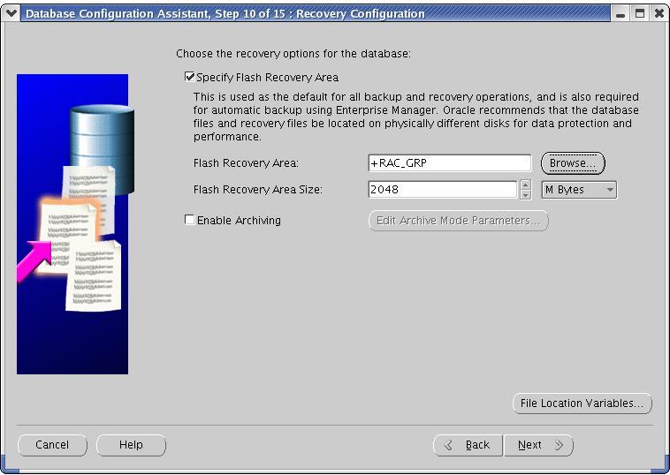
Task: Click the database wizard illustration image
Action: pyautogui.click(x=72, y=223)
